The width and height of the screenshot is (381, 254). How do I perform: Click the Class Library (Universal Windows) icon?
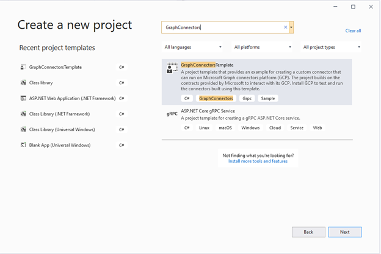pos(23,129)
